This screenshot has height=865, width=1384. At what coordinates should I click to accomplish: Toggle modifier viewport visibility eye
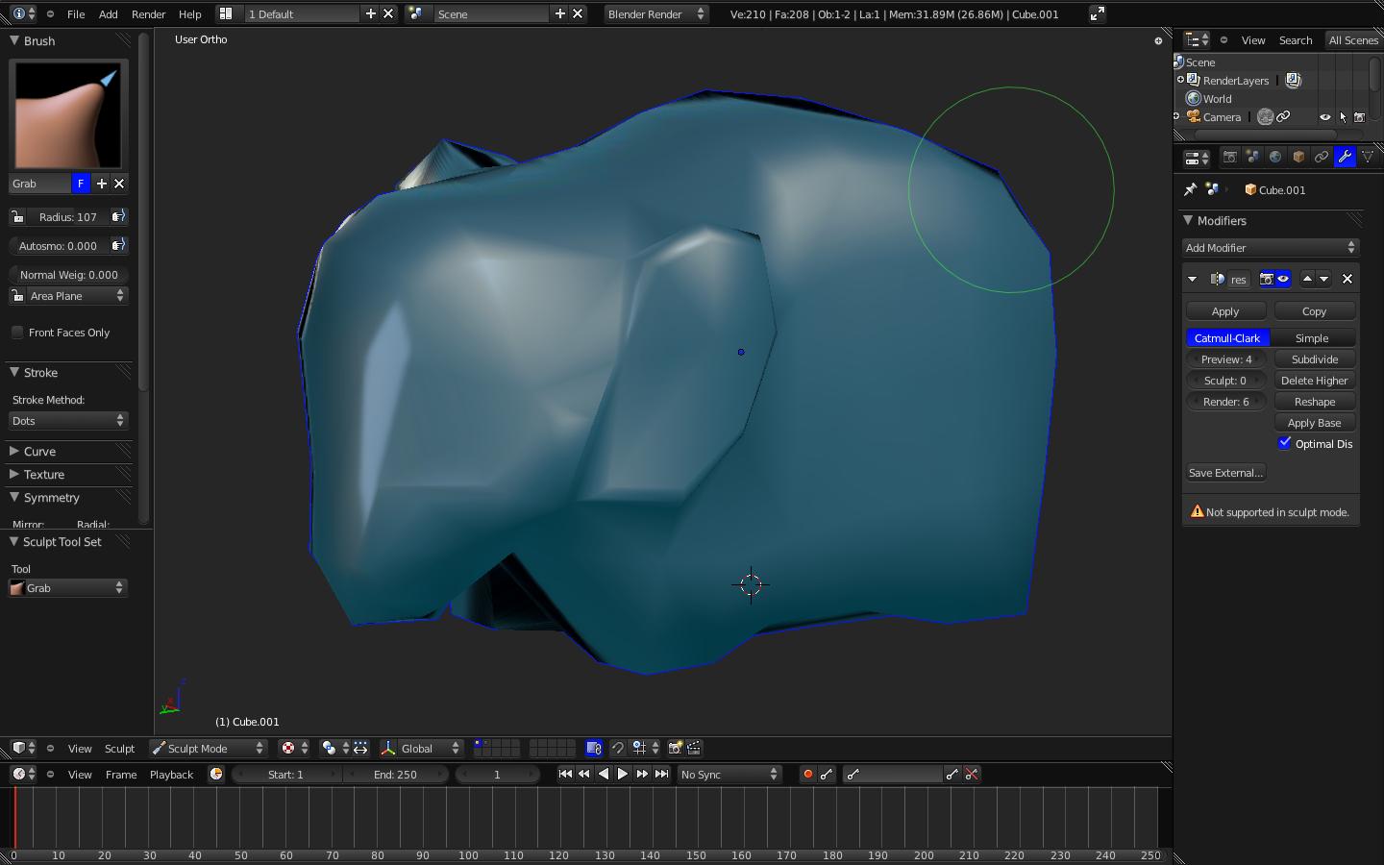[x=1283, y=279]
